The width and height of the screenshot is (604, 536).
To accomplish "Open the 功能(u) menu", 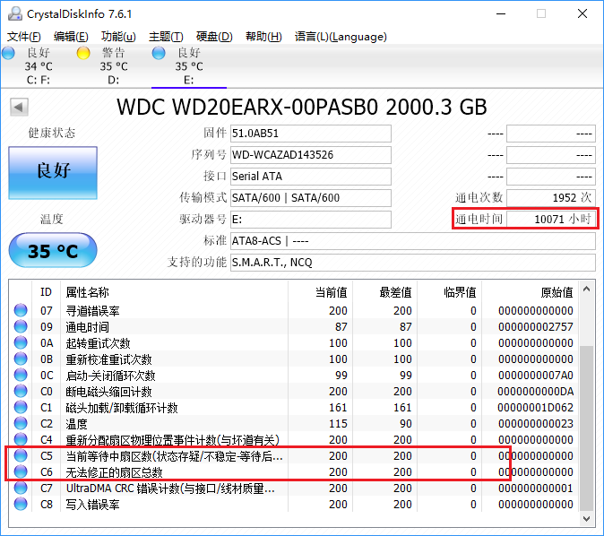I will coord(118,37).
